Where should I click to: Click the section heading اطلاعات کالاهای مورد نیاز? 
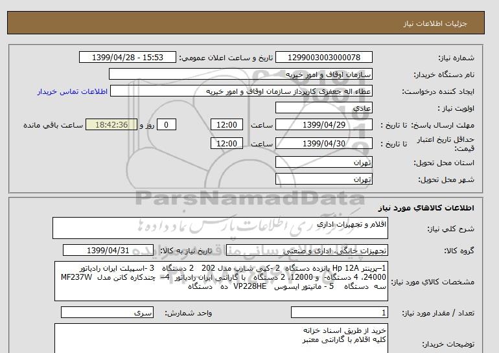426,208
